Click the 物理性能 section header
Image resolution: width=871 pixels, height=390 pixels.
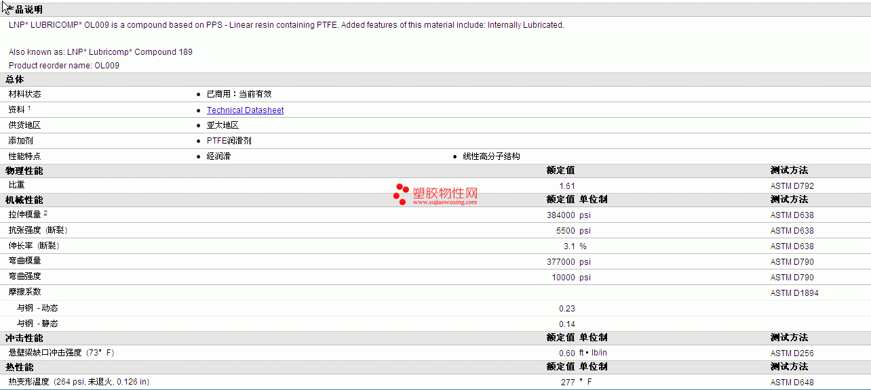point(24,171)
